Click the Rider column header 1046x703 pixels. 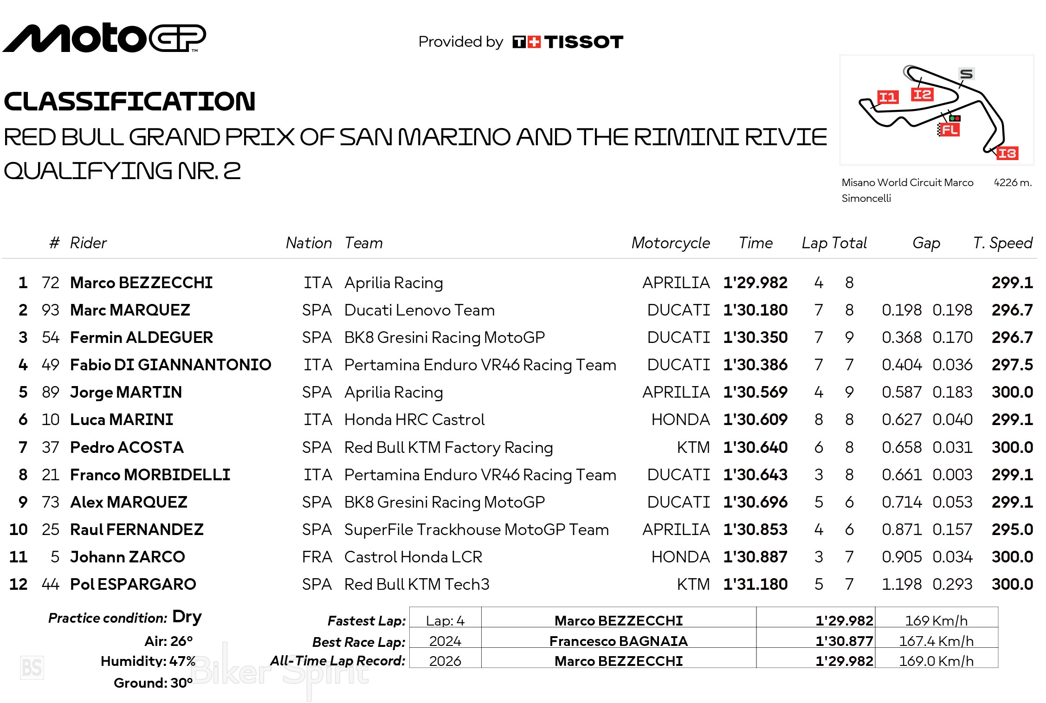click(x=88, y=243)
